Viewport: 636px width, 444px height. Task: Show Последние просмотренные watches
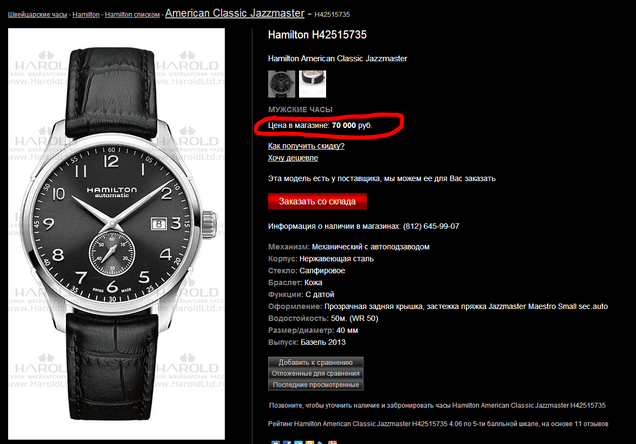click(316, 385)
